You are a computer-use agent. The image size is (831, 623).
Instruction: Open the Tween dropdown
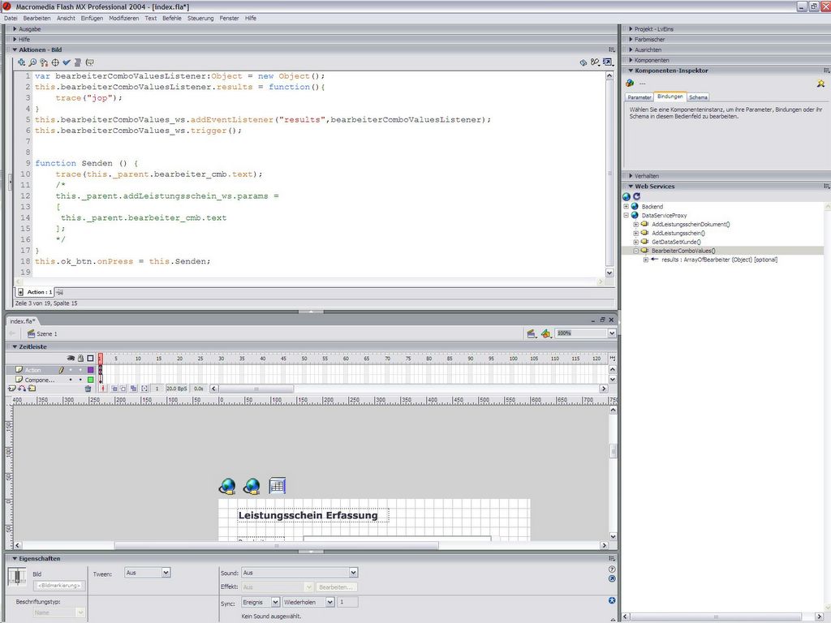[166, 573]
